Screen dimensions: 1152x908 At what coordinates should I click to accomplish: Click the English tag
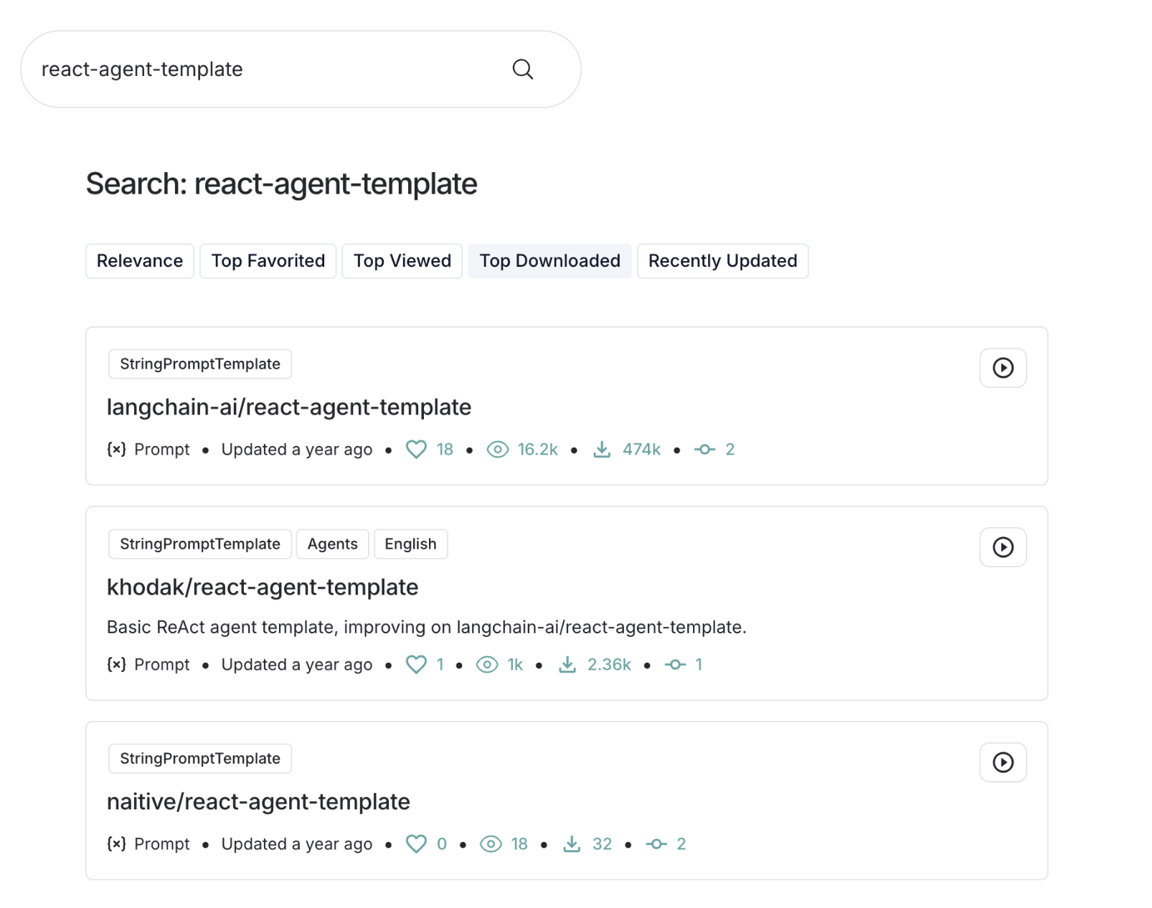tap(410, 544)
